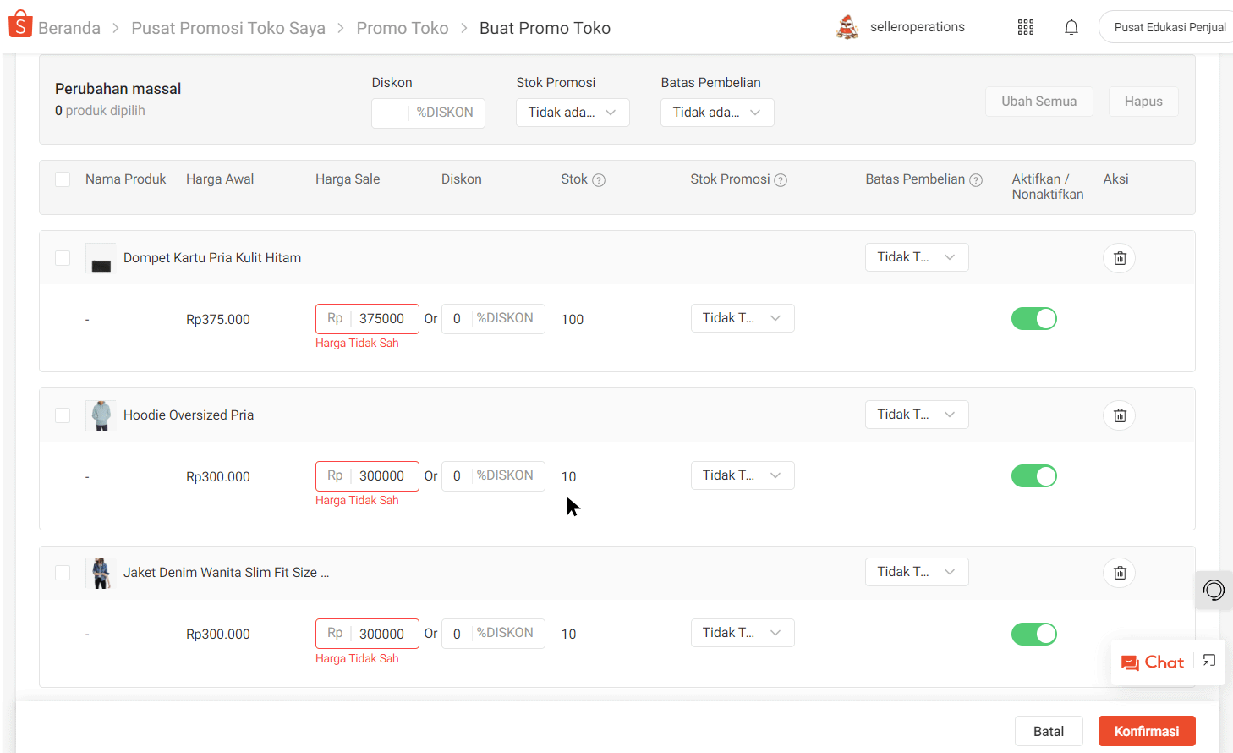The width and height of the screenshot is (1233, 753).
Task: Open the notifications bell
Action: pos(1071,27)
